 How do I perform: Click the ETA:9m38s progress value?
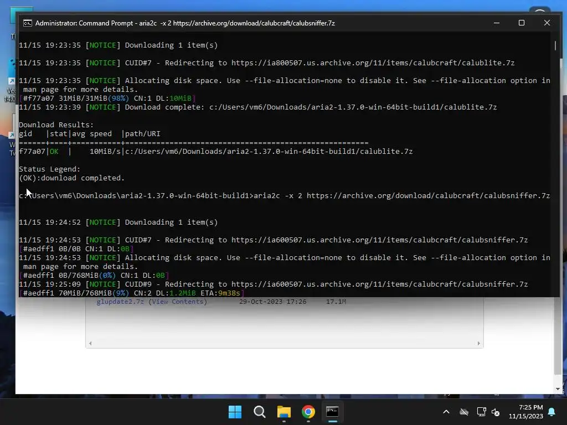click(x=220, y=293)
